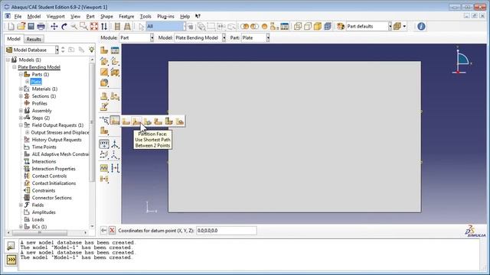Click the Cycle views up-down arrows icon
490x275 pixels.
point(104,27)
